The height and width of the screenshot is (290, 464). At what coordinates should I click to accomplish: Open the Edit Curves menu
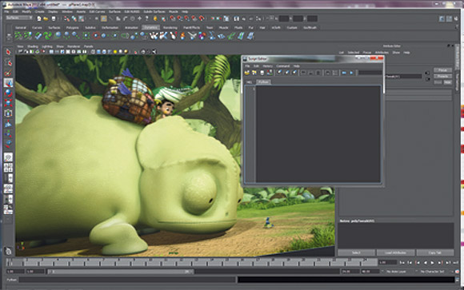tap(97, 11)
